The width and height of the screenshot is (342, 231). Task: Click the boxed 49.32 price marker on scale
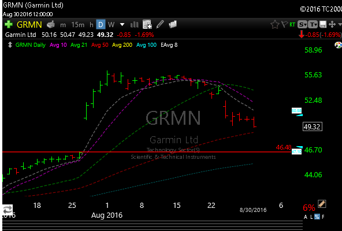coord(313,126)
